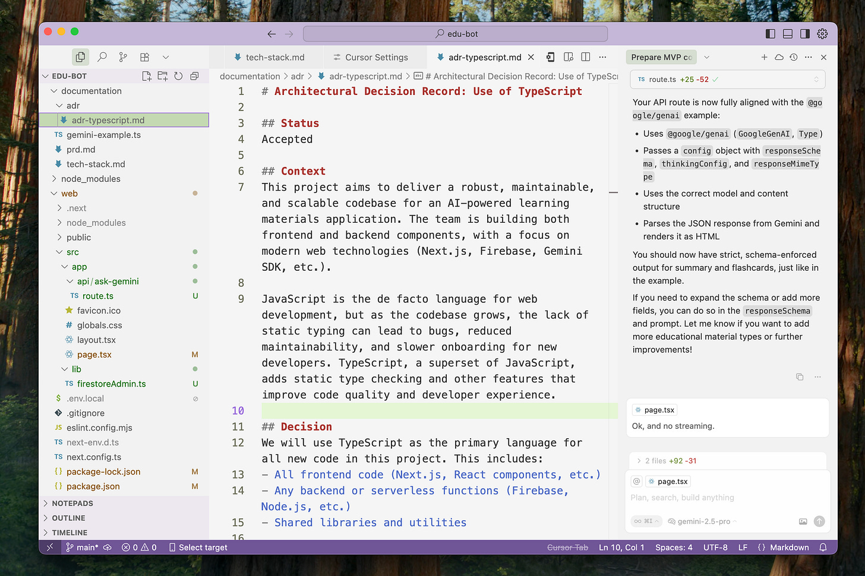Image resolution: width=865 pixels, height=576 pixels.
Task: Expand the OUTLINE section
Action: [124, 518]
